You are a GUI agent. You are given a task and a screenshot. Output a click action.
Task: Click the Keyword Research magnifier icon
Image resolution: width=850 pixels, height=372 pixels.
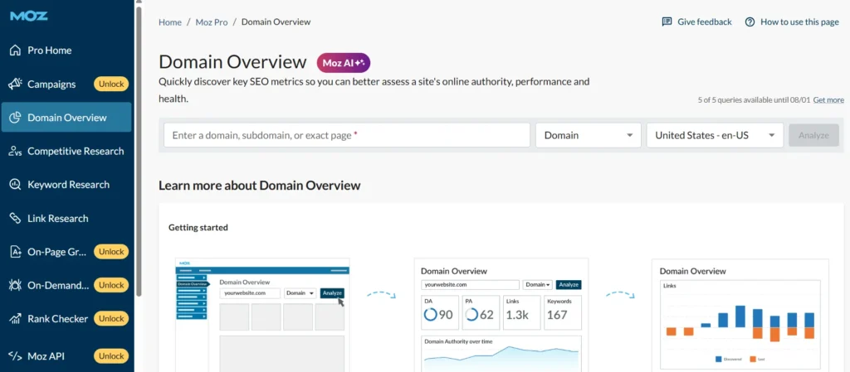tap(15, 185)
